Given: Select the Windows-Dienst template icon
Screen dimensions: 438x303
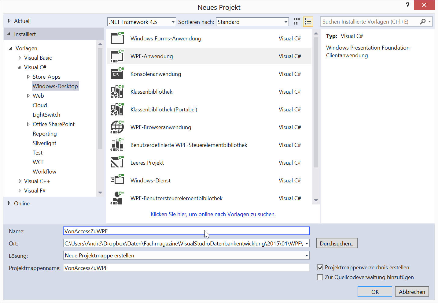Looking at the screenshot, I should pyautogui.click(x=117, y=180).
